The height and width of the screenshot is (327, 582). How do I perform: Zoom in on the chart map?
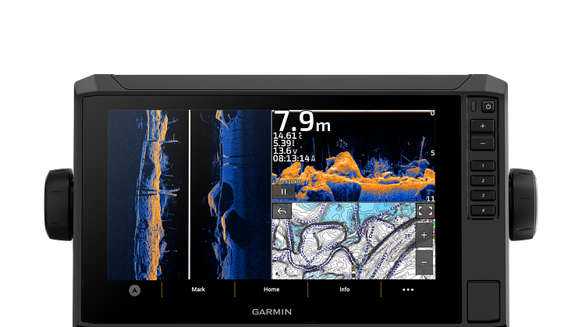coord(424,235)
